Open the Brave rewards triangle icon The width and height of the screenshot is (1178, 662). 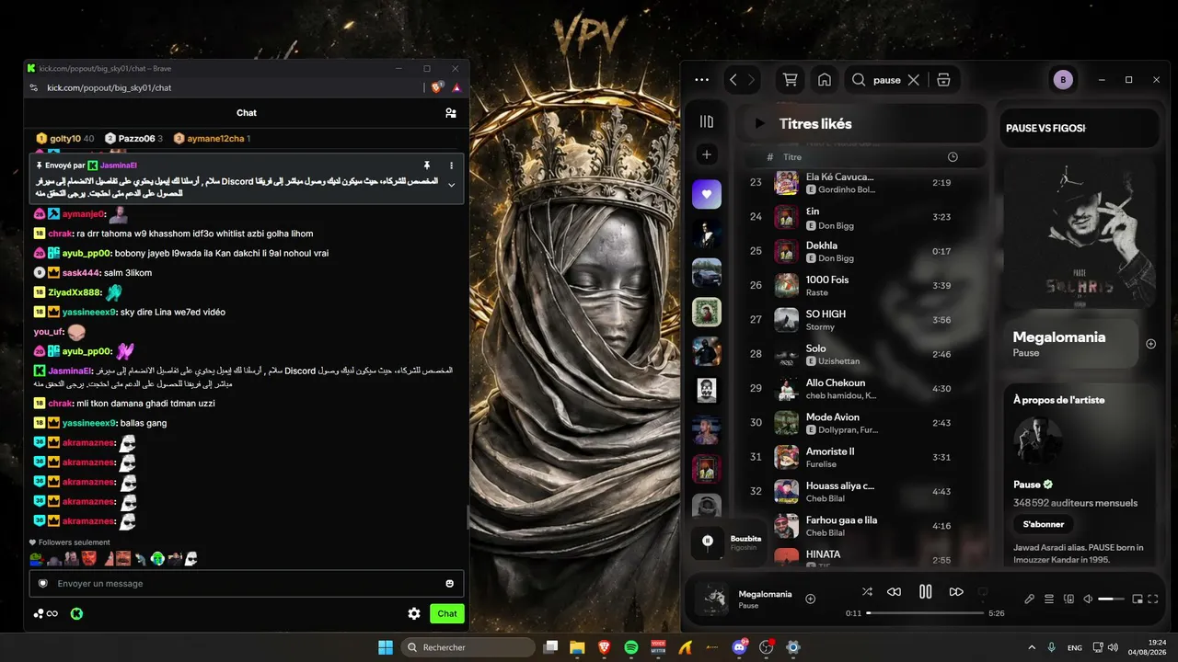tap(456, 87)
